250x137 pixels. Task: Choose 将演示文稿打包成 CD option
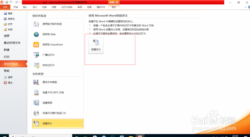(58, 113)
